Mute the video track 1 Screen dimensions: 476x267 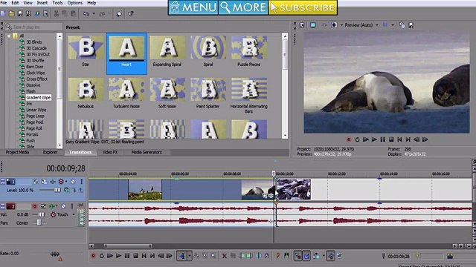(x=73, y=182)
